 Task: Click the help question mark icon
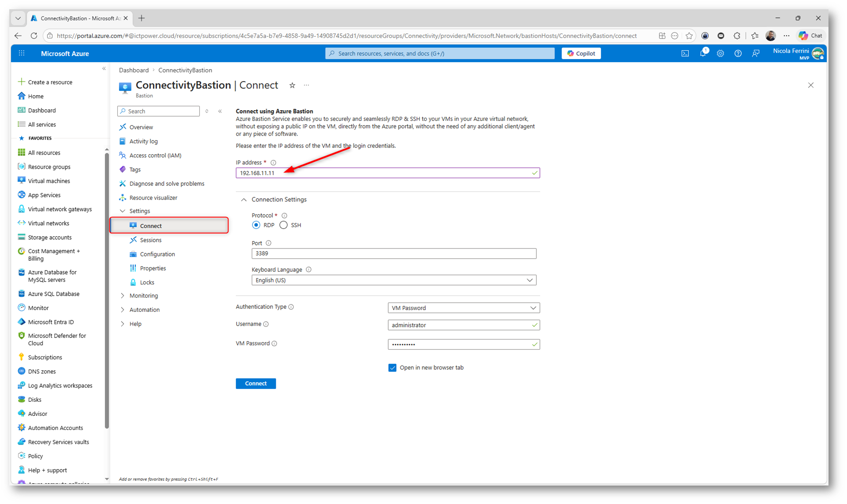(x=738, y=53)
